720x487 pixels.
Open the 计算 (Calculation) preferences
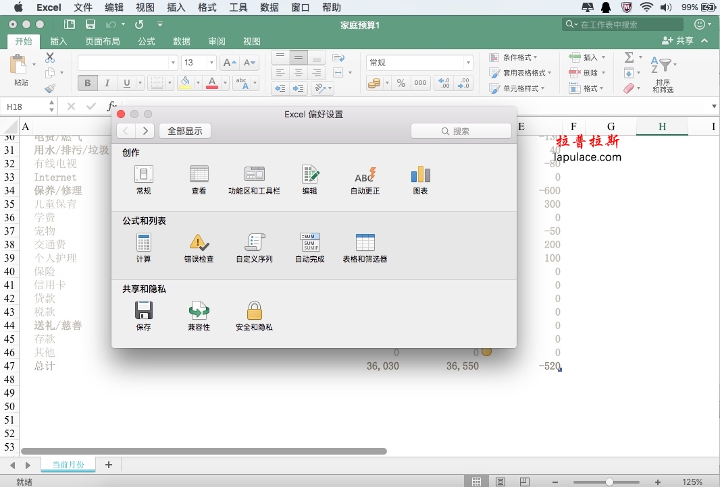point(143,248)
